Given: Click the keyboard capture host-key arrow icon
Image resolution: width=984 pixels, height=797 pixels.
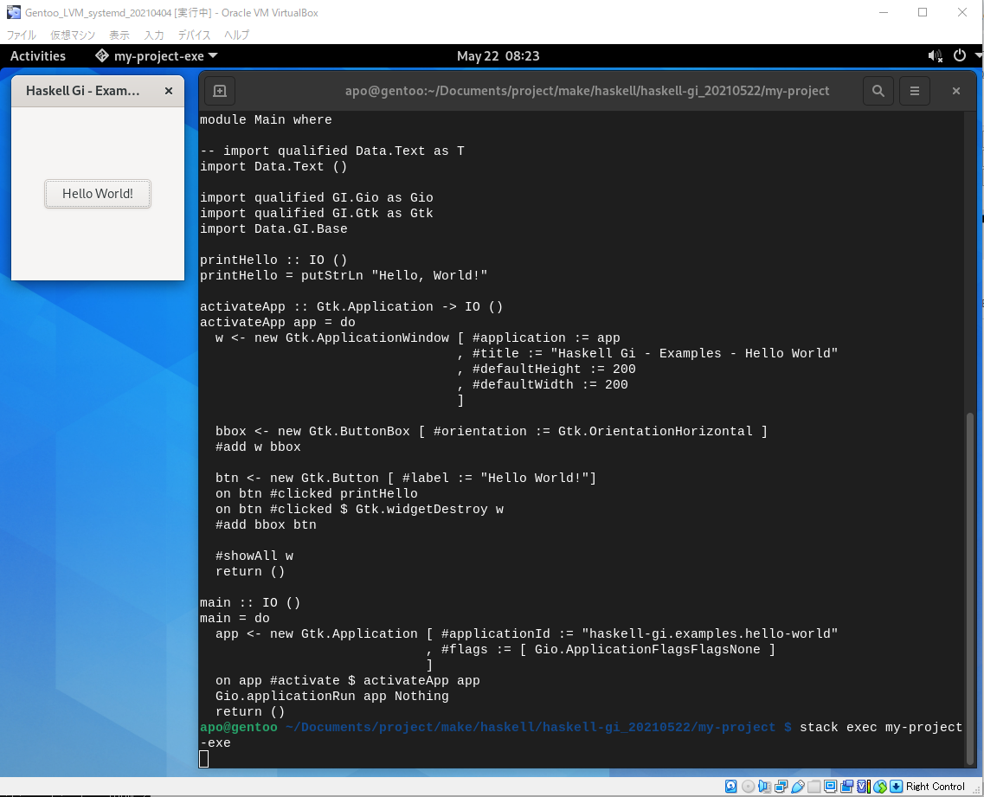Looking at the screenshot, I should click(896, 787).
